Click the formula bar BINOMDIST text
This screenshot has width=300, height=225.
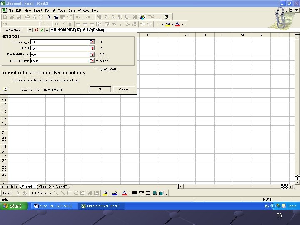click(77, 30)
